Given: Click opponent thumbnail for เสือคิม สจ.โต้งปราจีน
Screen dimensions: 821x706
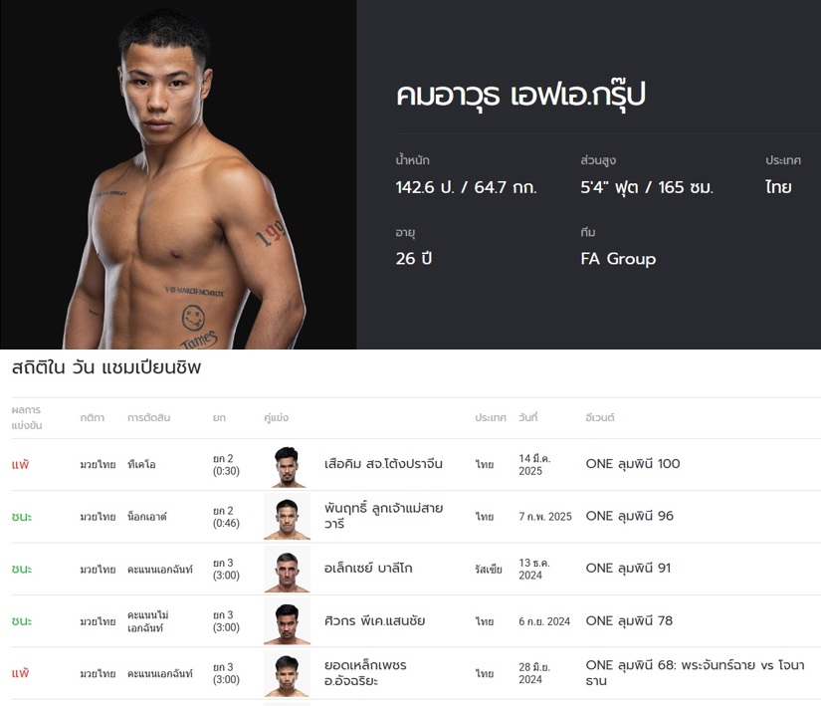Looking at the screenshot, I should pyautogui.click(x=287, y=465).
